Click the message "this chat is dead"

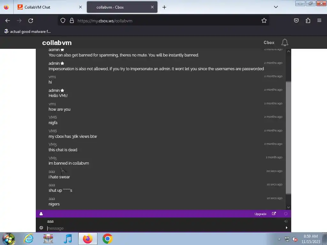coord(63,150)
